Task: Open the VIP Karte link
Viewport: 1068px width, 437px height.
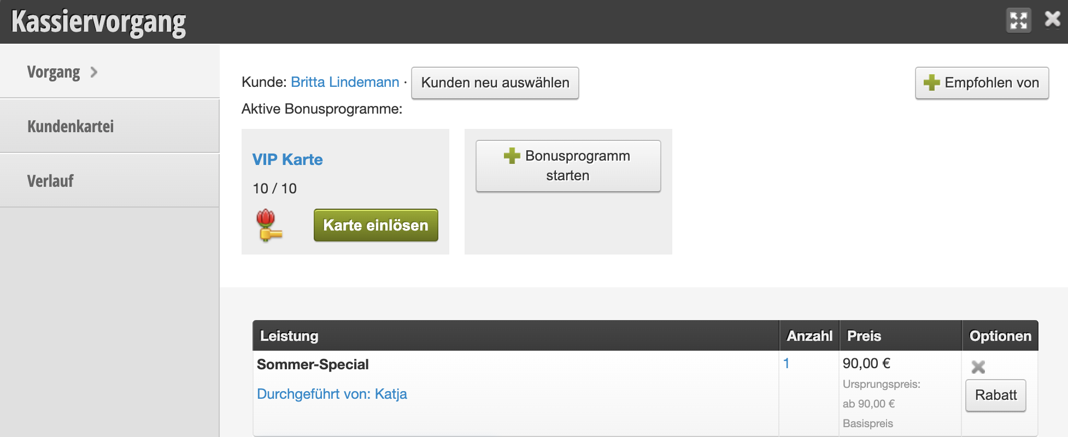Action: pos(287,160)
